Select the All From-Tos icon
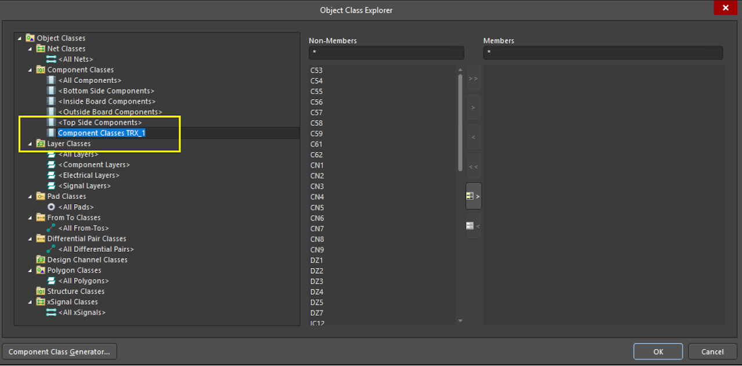The width and height of the screenshot is (742, 366). 52,228
